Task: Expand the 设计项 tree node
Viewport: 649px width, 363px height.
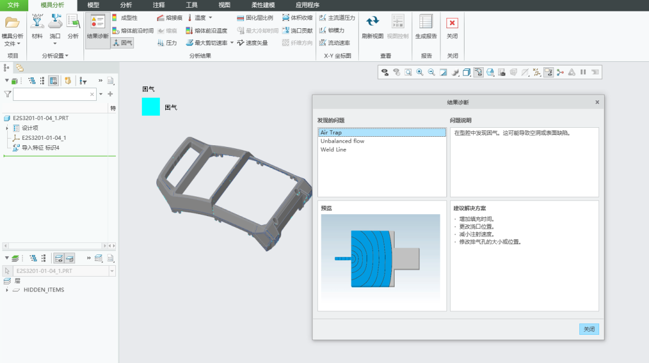Action: point(7,128)
